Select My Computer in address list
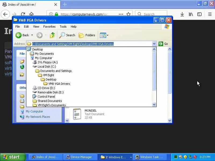Image resolution: width=215 pixels, height=161 pixels. coord(44,58)
